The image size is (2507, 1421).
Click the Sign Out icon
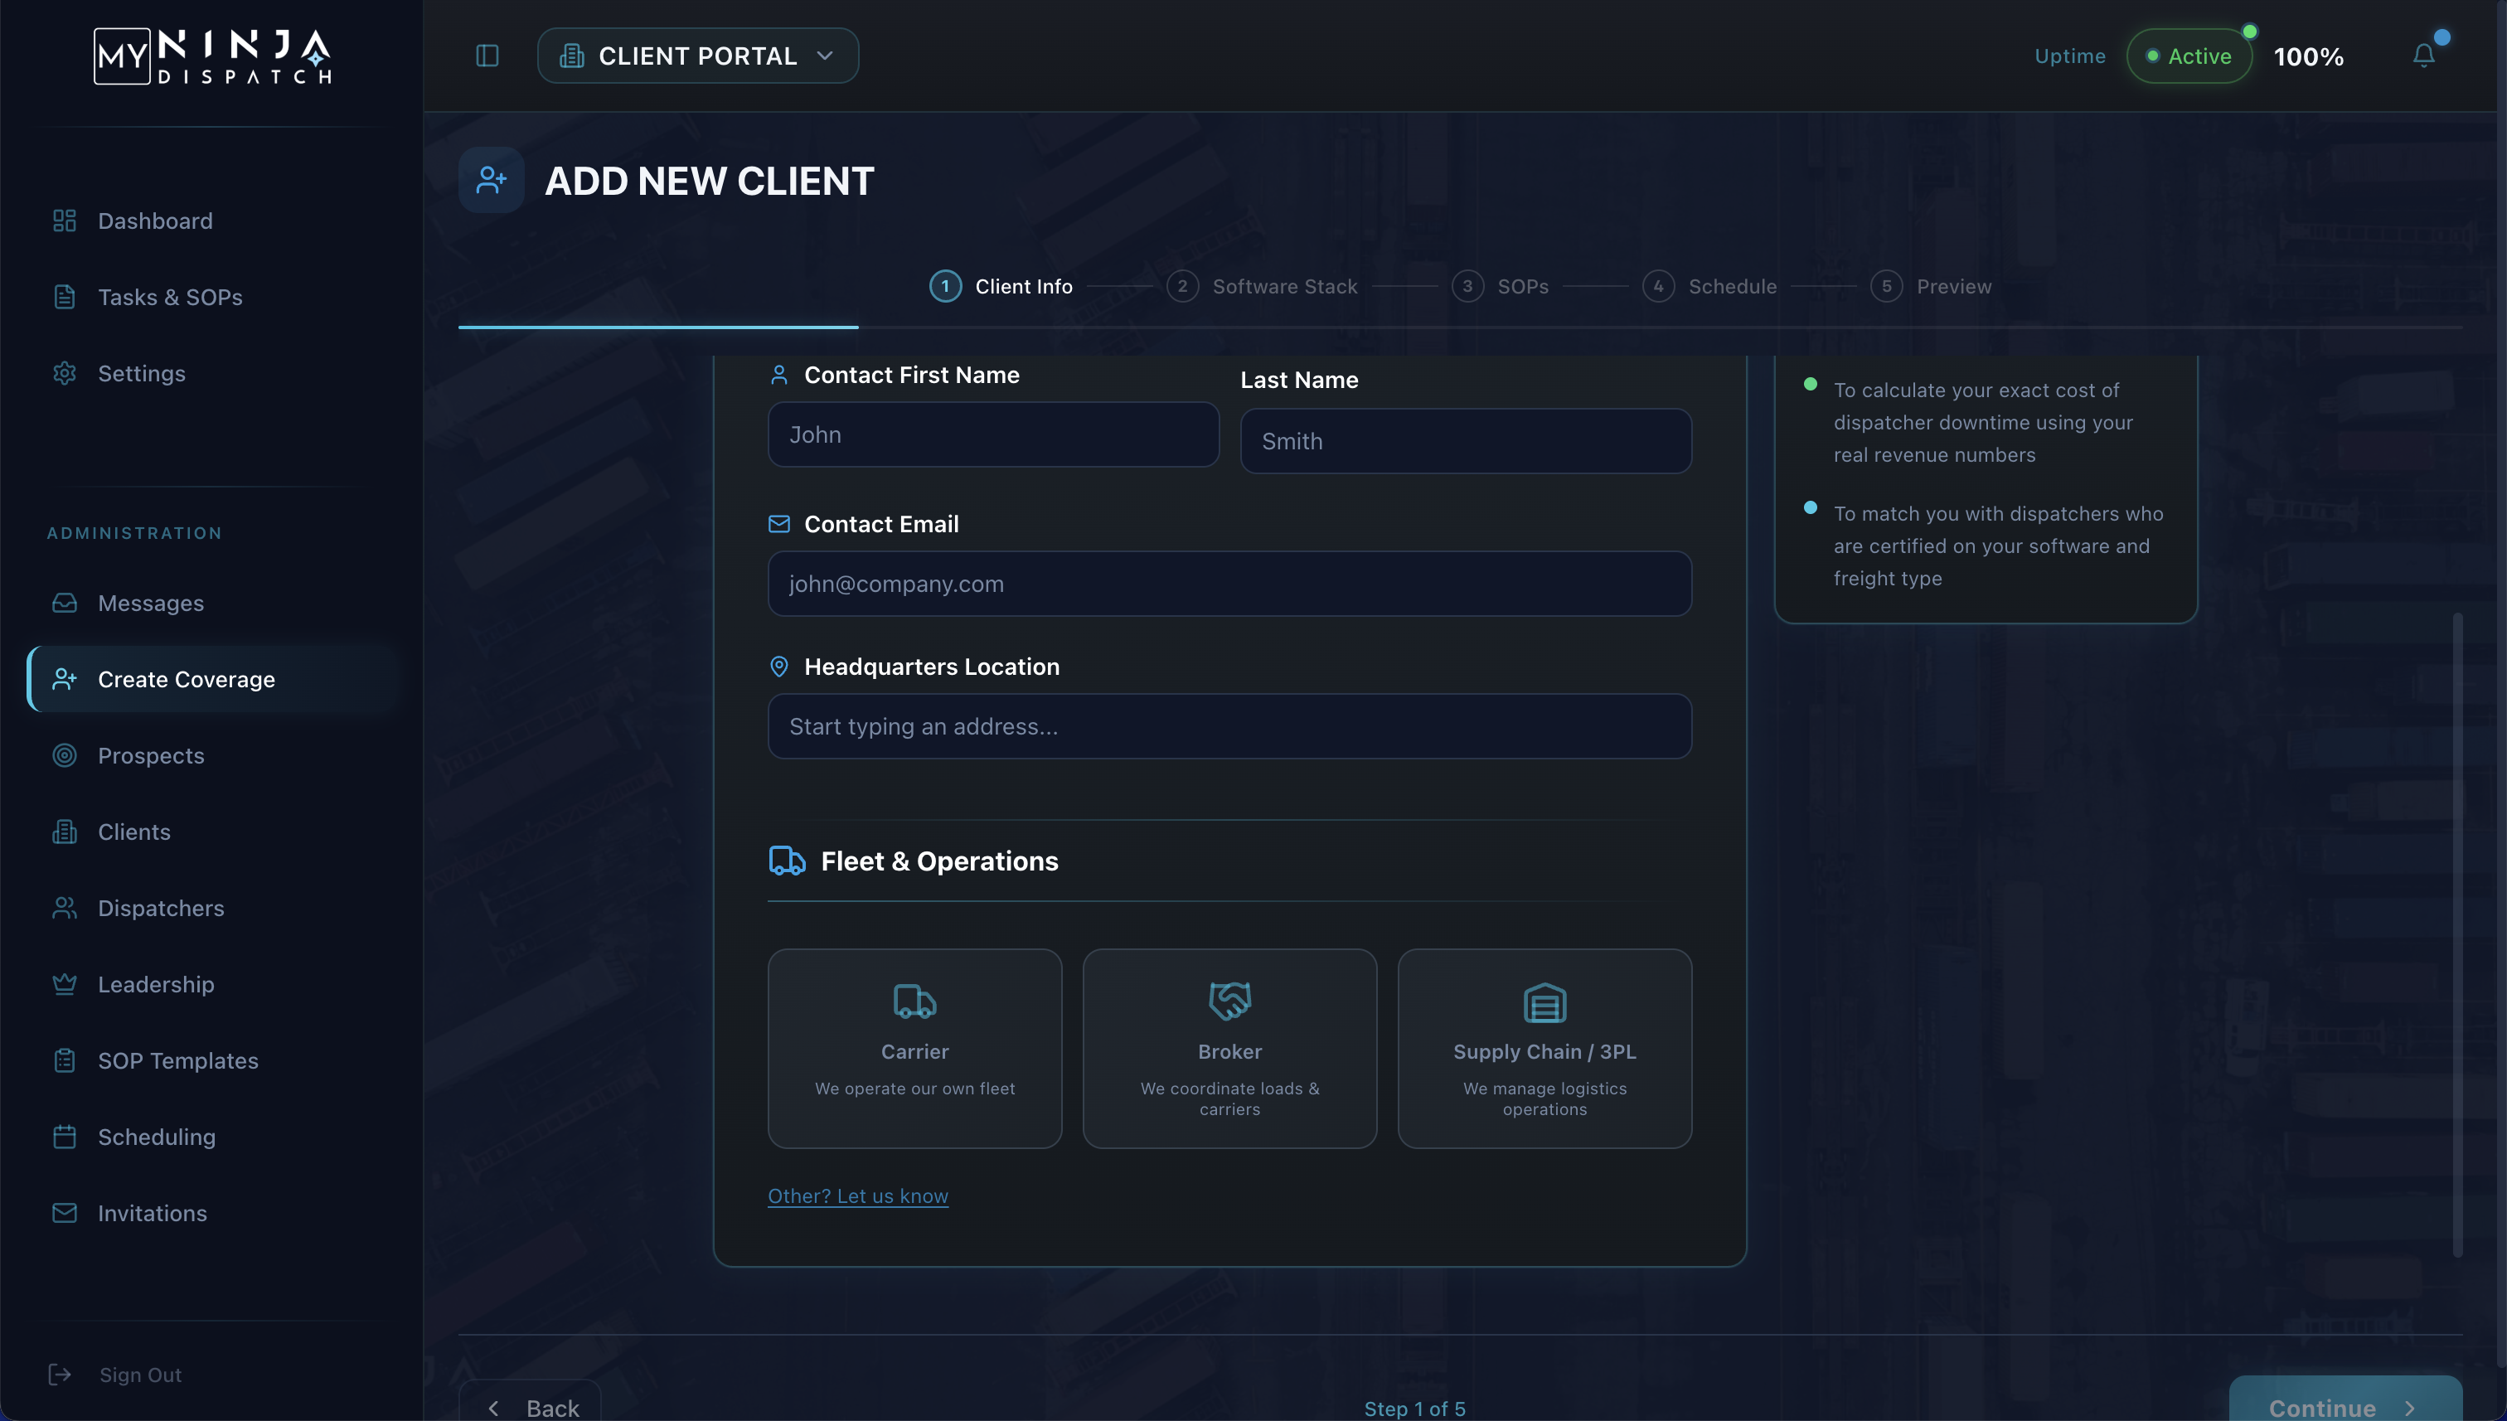[x=60, y=1374]
